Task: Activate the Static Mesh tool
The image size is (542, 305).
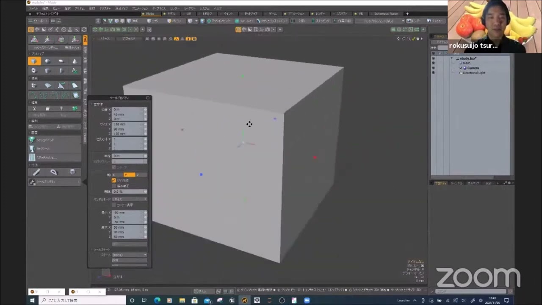Action: [55, 157]
